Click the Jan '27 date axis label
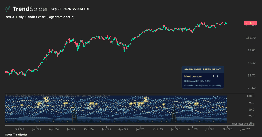262x137 pixels. [x=245, y=129]
